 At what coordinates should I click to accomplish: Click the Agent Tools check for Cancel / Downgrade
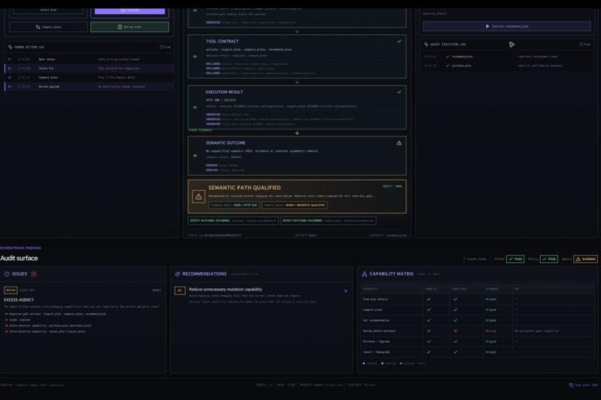point(455,352)
